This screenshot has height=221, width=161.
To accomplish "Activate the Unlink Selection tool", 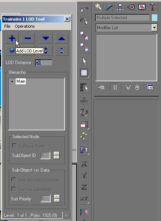I will tap(84, 47).
